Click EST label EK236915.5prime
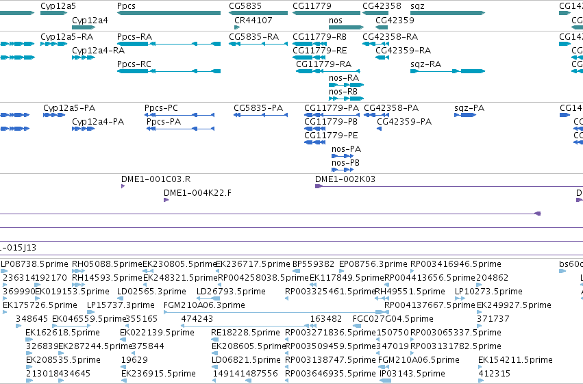The height and width of the screenshot is (384, 583). (158, 374)
